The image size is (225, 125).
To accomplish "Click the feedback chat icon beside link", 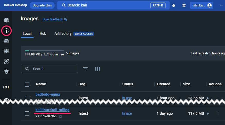I will pos(65,19).
